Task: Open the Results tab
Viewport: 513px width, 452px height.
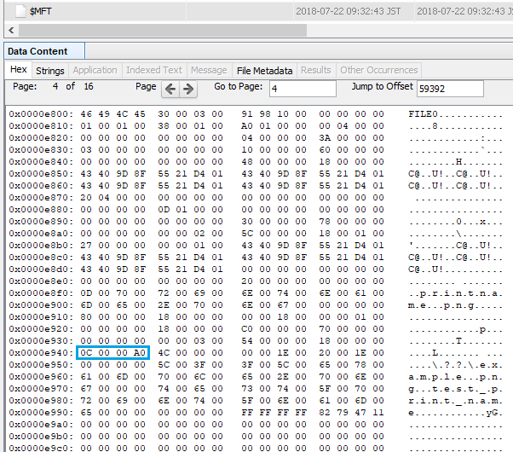Action: (x=316, y=71)
